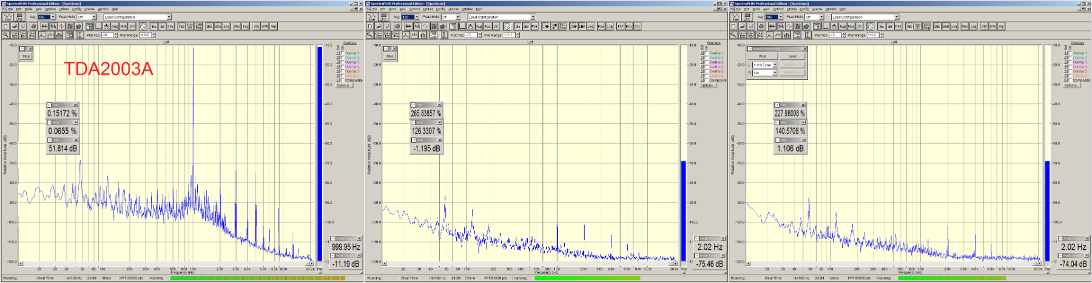
Task: Open the 1 kHz Tone dropdown in Signal Generator
Action: click(775, 65)
